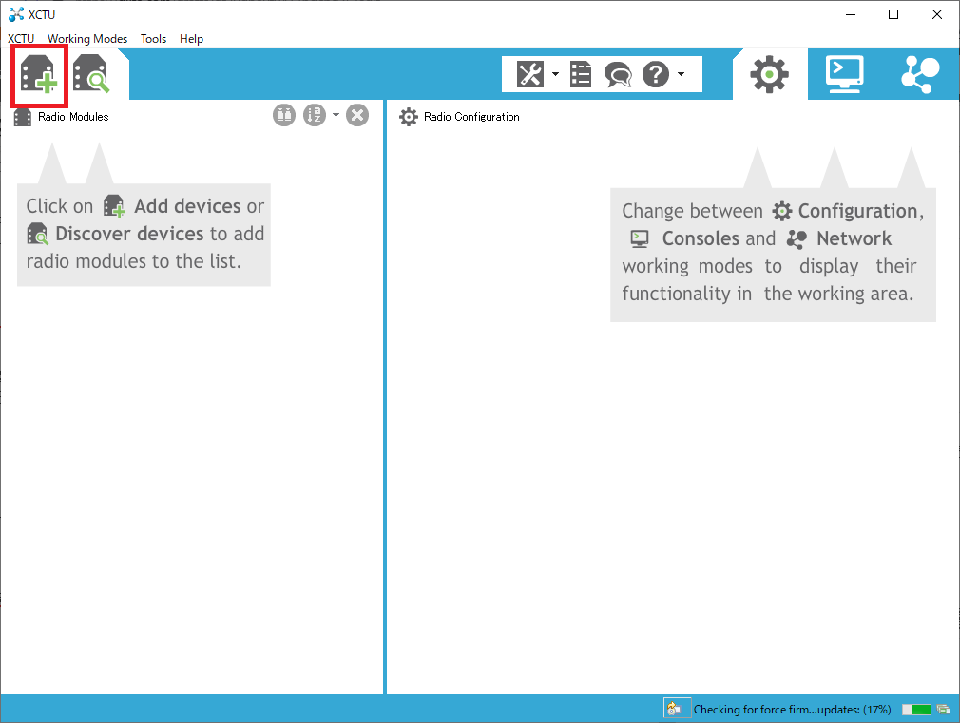Click the Network word in hint
The height and width of the screenshot is (723, 960).
point(854,238)
